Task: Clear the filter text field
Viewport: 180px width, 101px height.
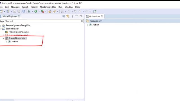Action: [x=82, y=21]
